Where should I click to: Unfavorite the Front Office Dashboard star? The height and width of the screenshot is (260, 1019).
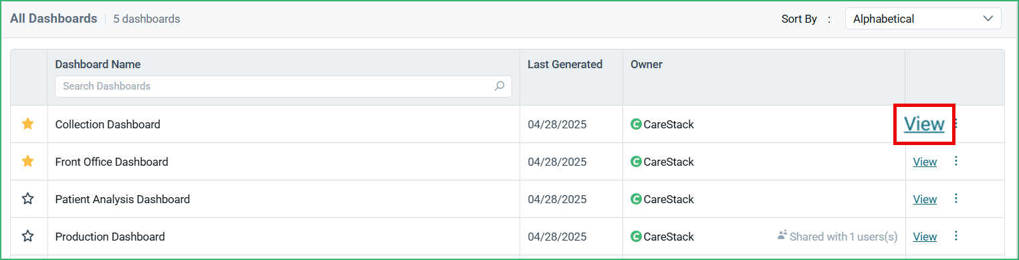click(27, 161)
